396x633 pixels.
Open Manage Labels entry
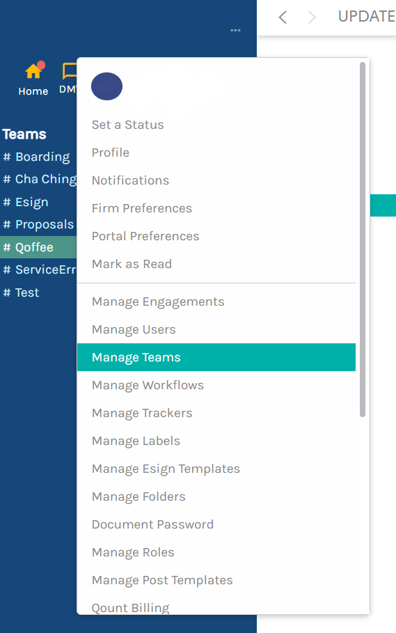click(136, 441)
